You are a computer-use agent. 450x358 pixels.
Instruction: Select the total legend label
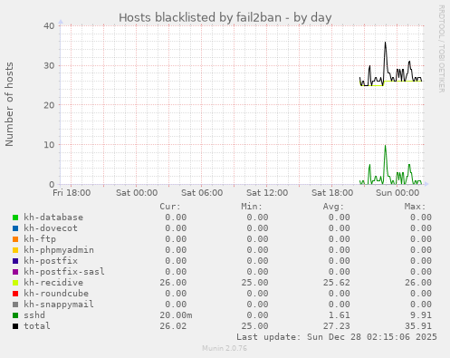[x=37, y=326]
